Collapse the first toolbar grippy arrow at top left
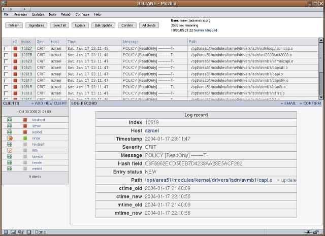Screen dimensions: 325x236 click(4, 9)
